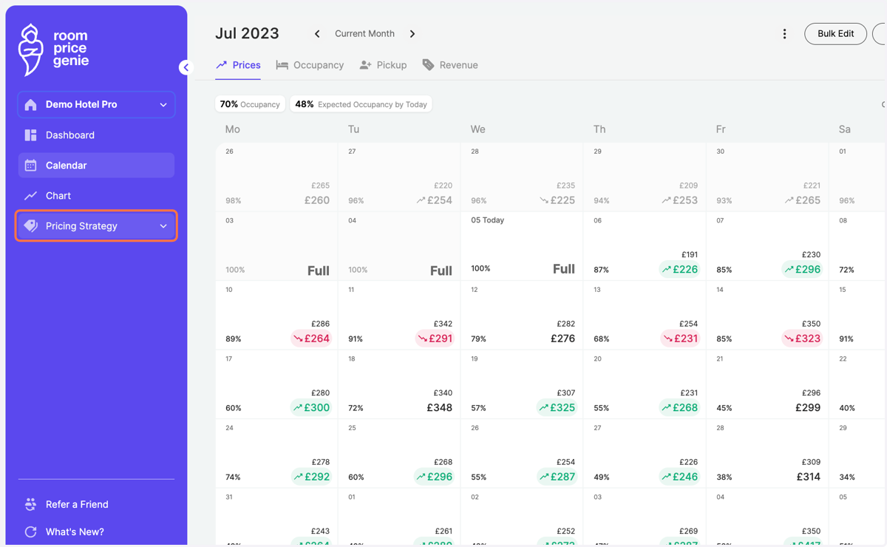Click the Calendar icon in sidebar

[x=30, y=166]
